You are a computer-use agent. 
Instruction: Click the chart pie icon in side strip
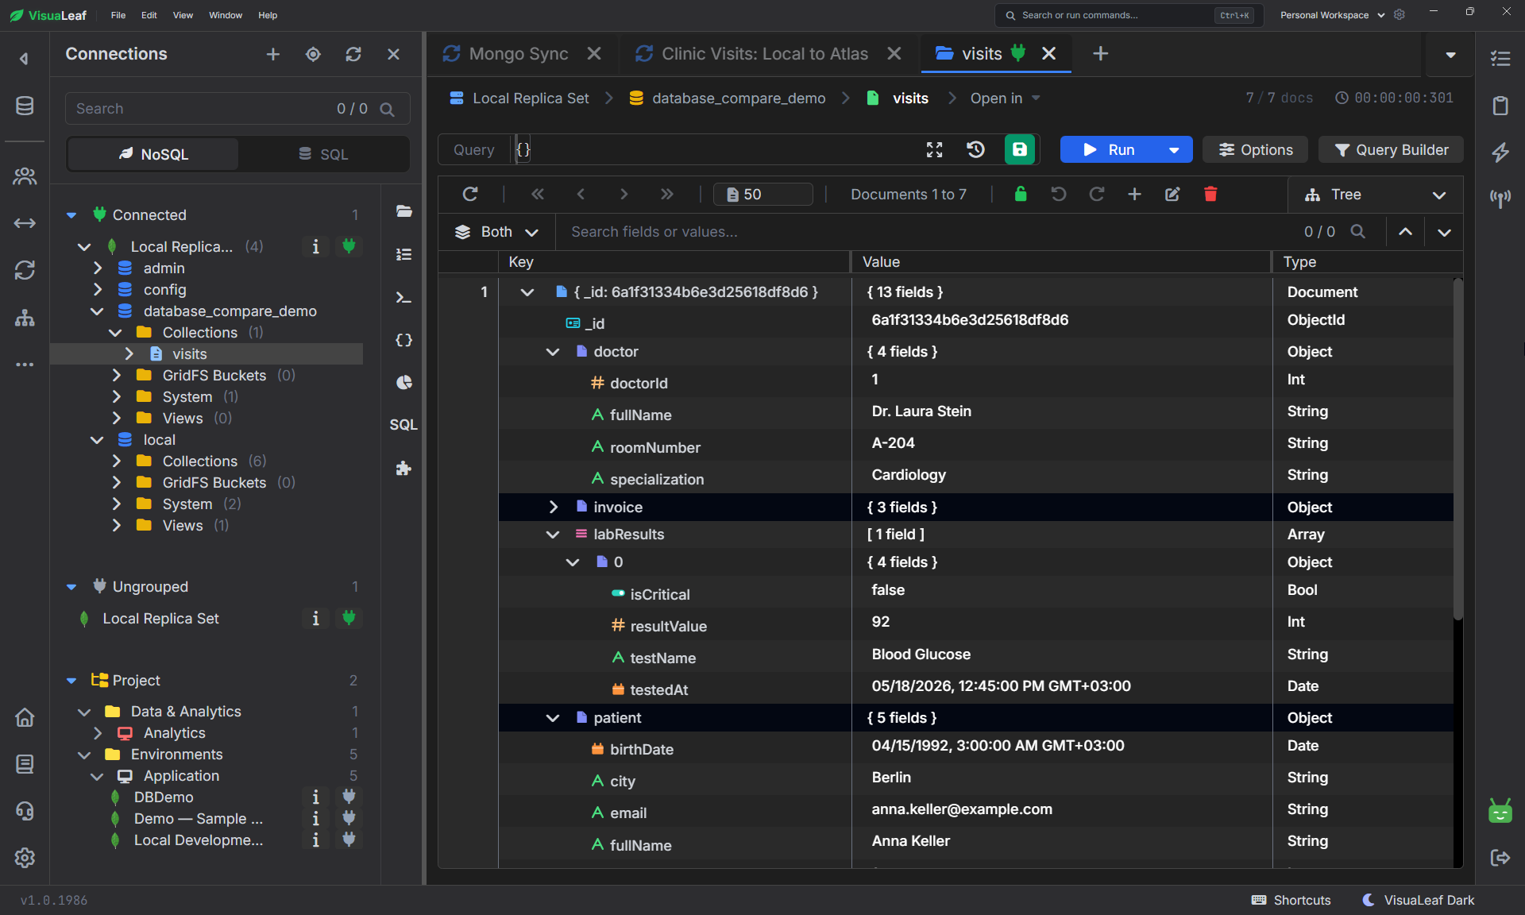coord(403,382)
